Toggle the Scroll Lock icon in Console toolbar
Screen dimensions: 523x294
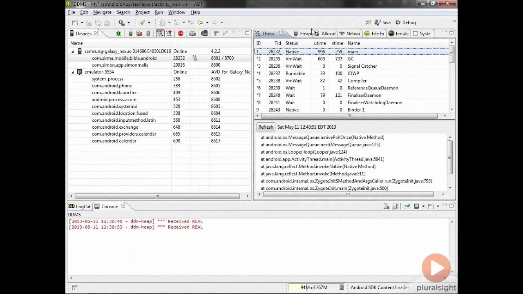click(x=396, y=207)
